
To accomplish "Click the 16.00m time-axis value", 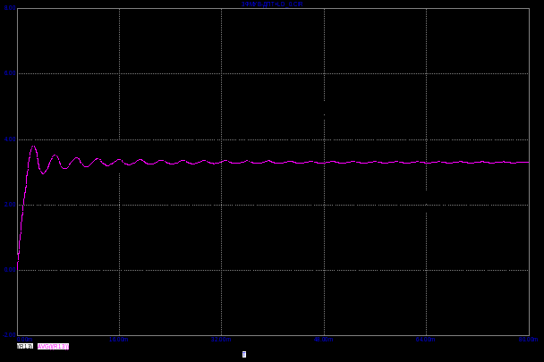I will [119, 340].
